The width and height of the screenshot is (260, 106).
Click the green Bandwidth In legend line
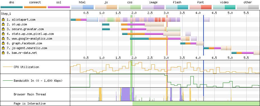click(x=8, y=81)
